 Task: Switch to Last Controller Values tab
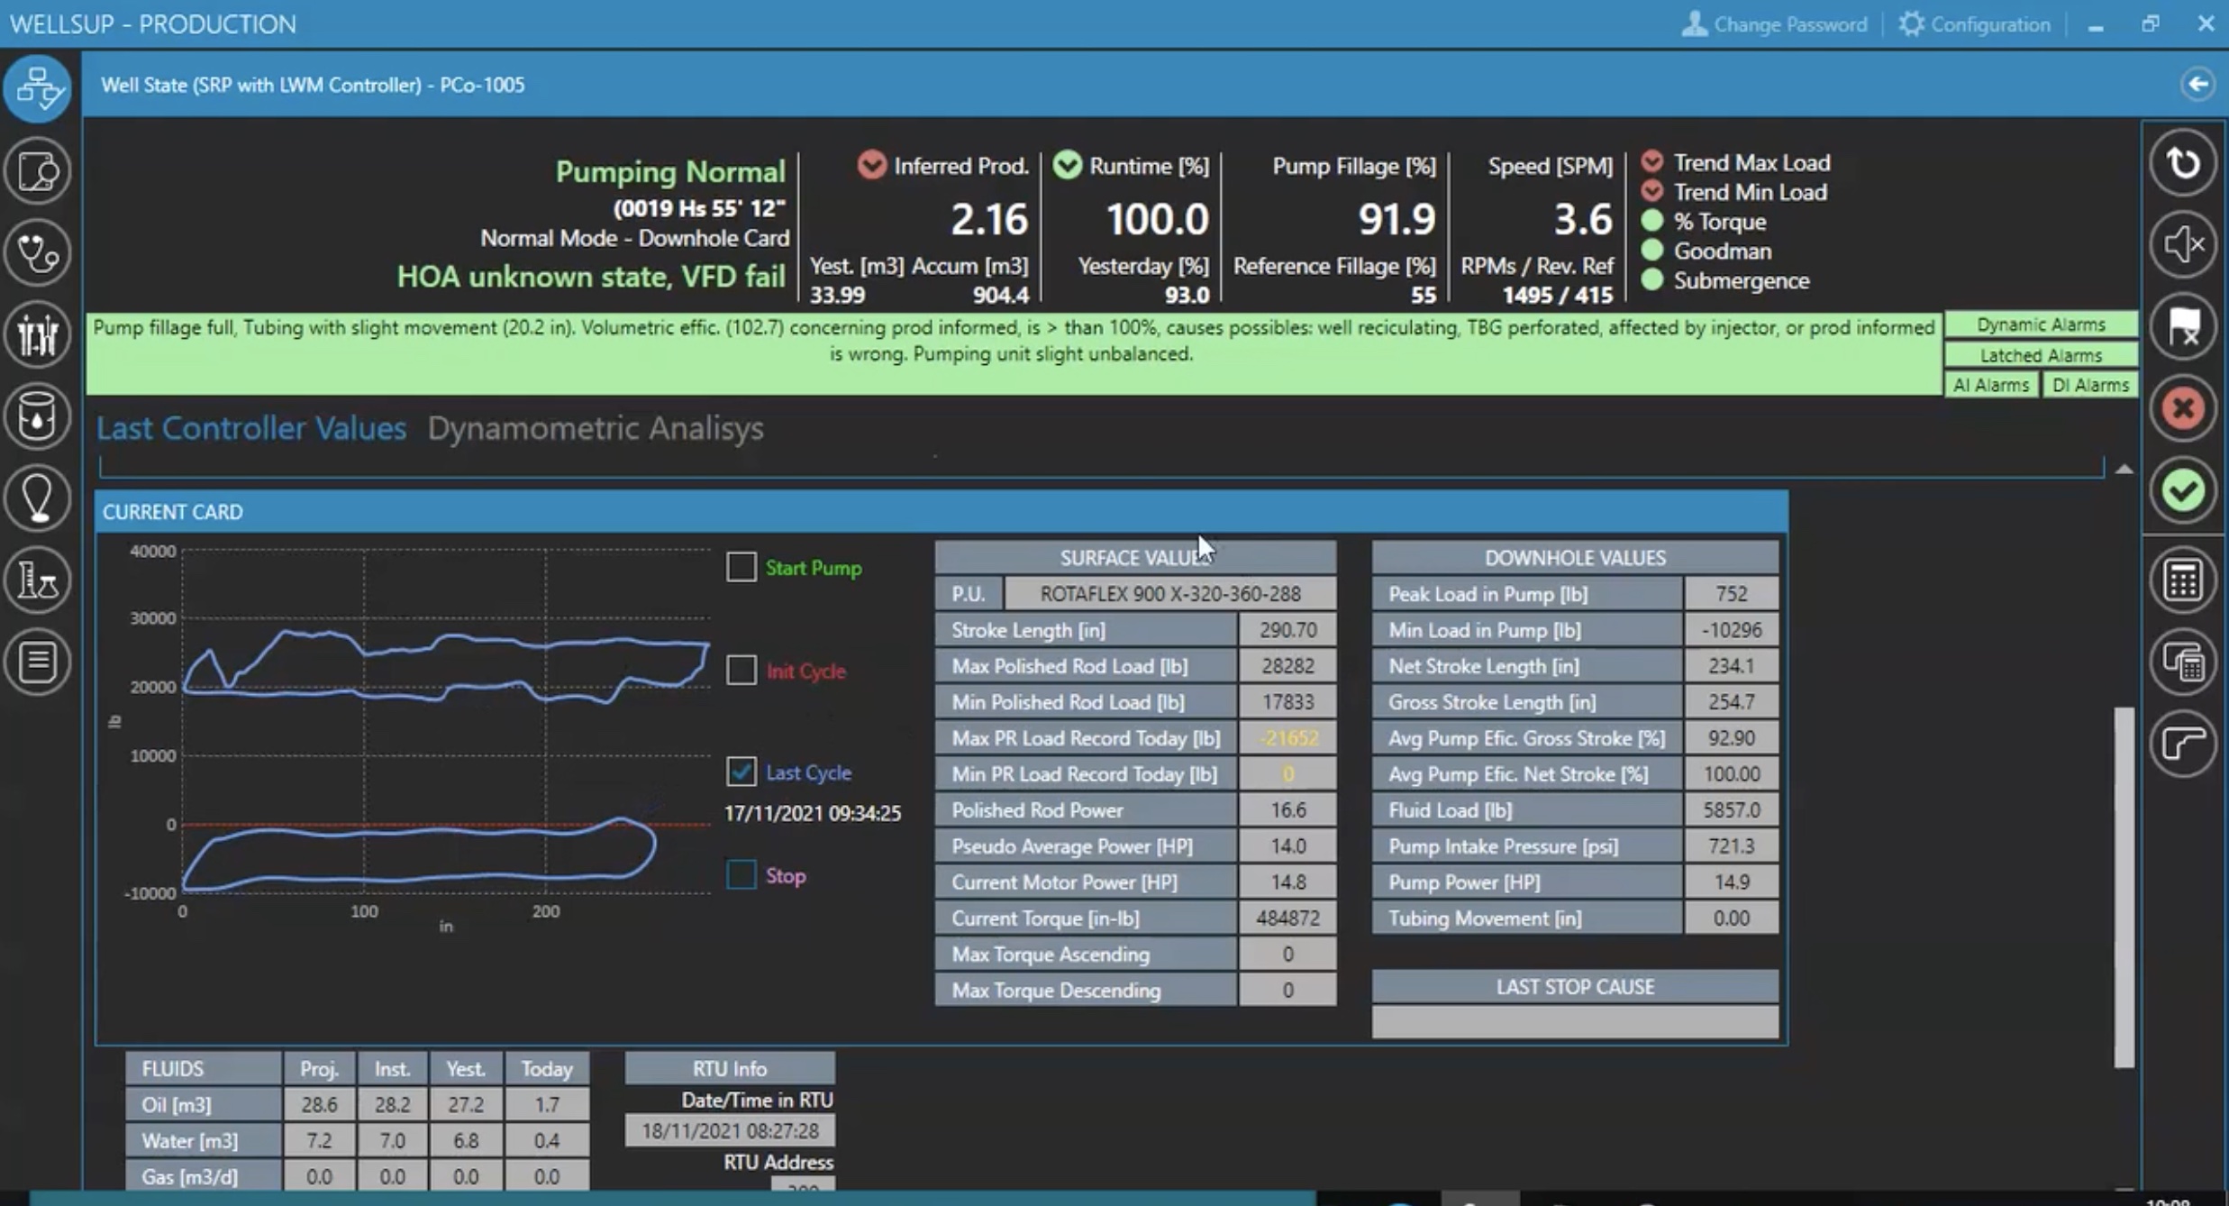click(x=251, y=428)
